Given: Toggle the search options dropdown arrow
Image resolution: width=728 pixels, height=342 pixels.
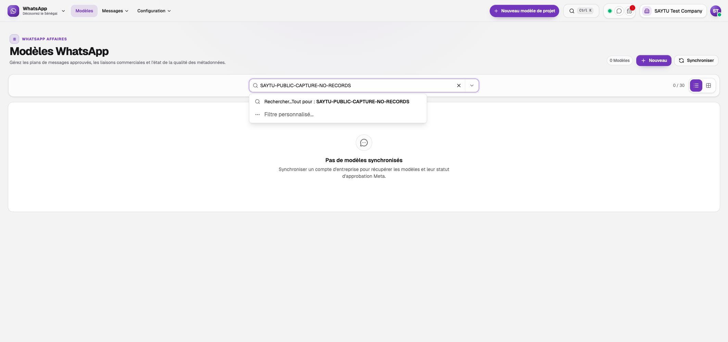Looking at the screenshot, I should (x=472, y=85).
